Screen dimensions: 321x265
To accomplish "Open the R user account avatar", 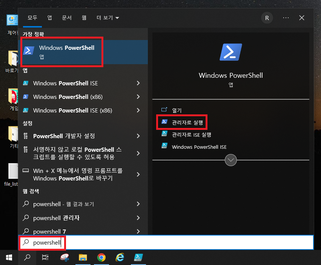I will [267, 18].
